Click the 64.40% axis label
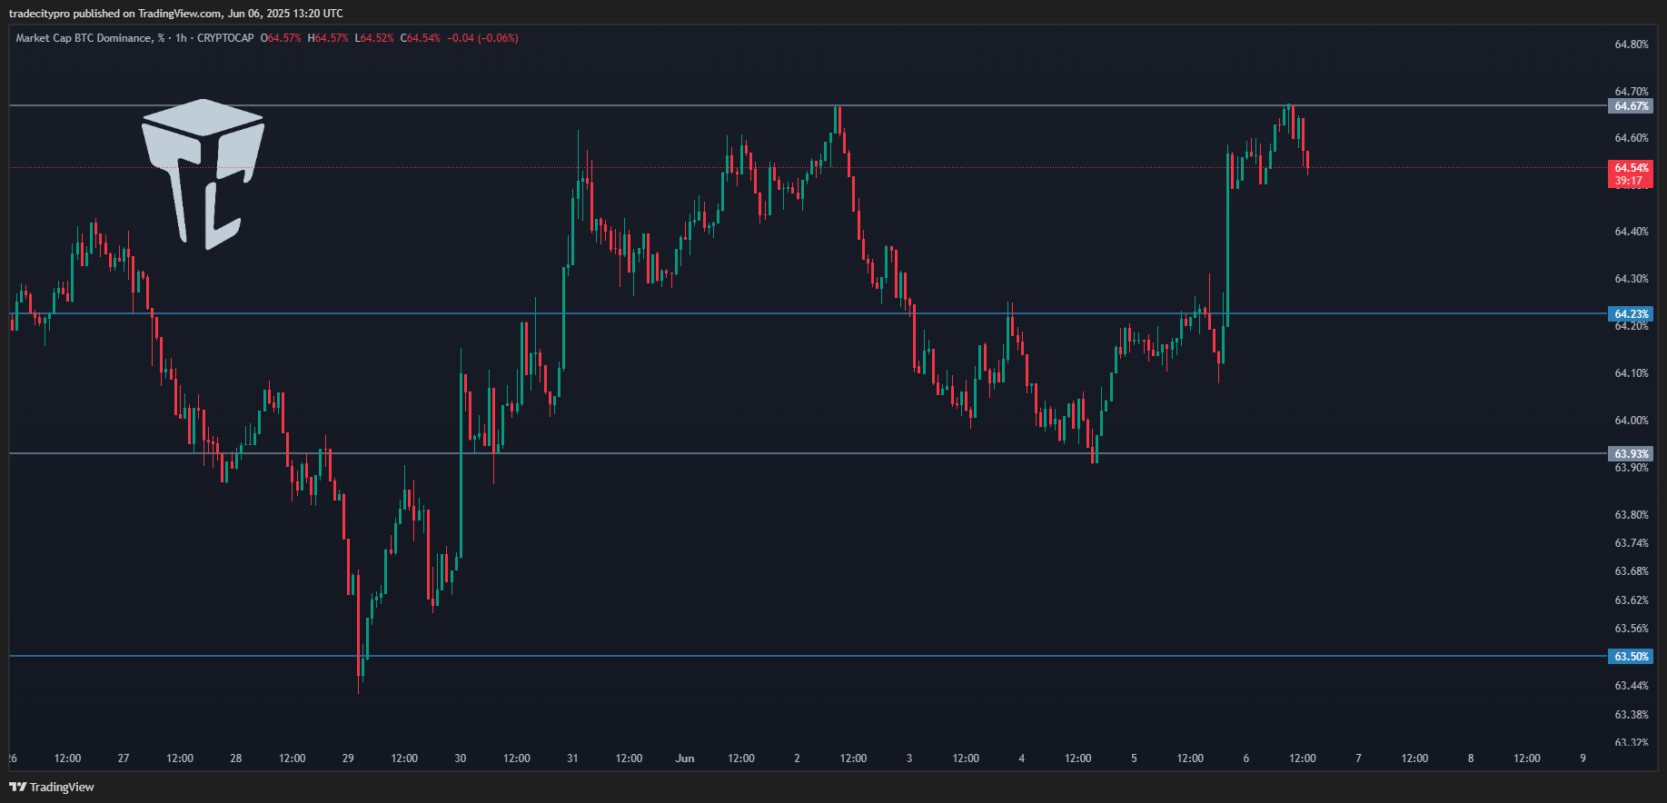 click(x=1632, y=232)
